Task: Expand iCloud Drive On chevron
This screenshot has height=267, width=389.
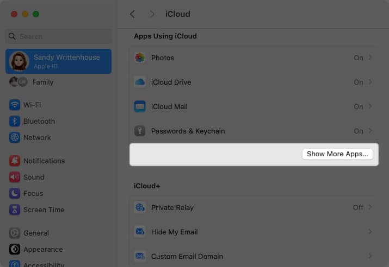Action: pos(370,82)
